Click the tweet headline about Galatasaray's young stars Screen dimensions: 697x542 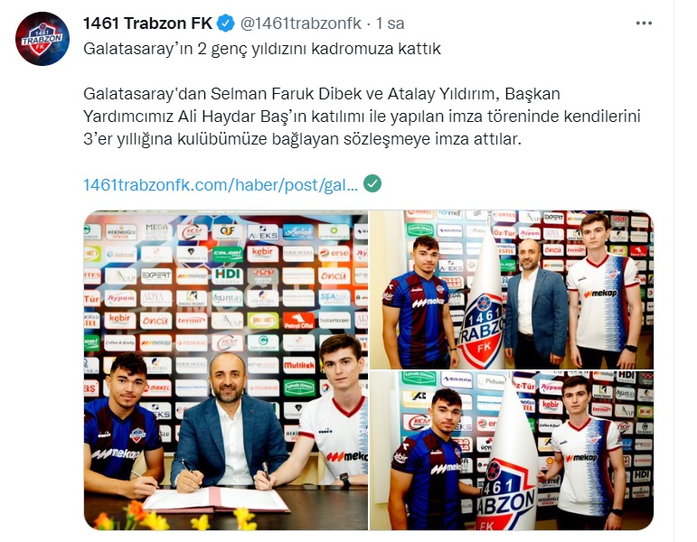point(262,49)
